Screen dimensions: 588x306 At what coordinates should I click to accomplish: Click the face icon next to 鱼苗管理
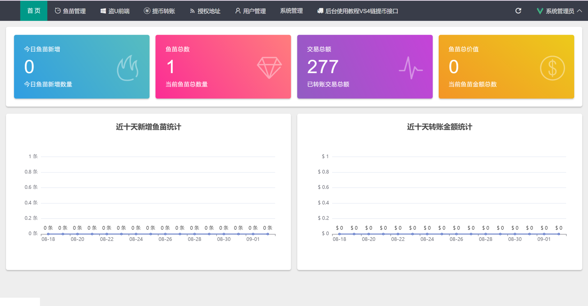click(58, 11)
